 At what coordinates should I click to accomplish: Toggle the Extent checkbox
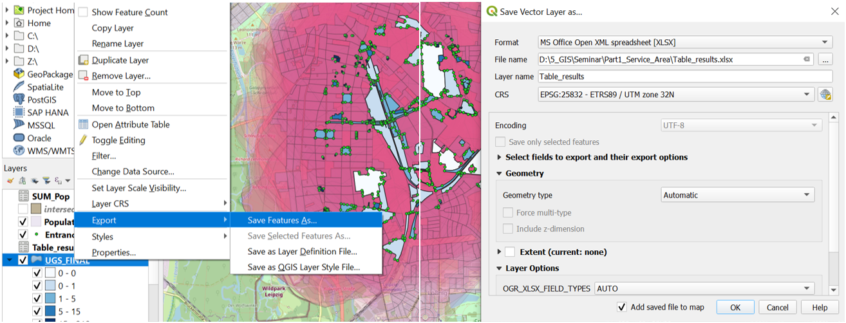(x=510, y=252)
